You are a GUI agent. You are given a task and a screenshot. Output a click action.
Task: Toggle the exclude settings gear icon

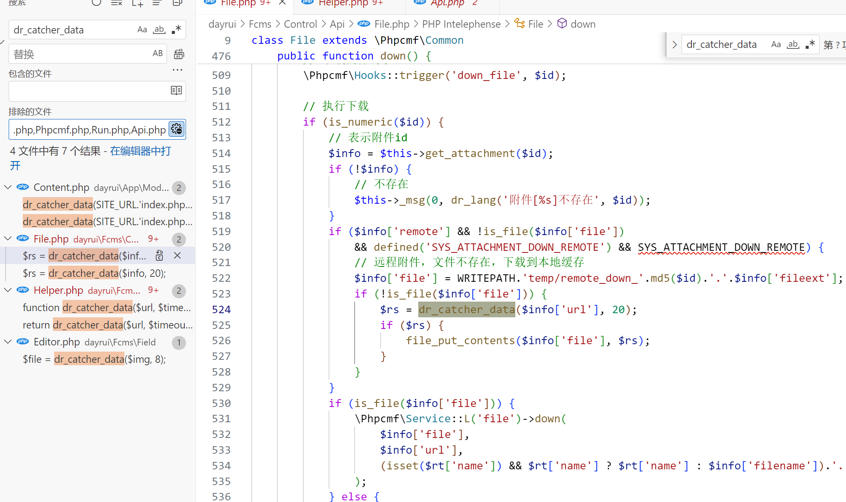point(177,129)
